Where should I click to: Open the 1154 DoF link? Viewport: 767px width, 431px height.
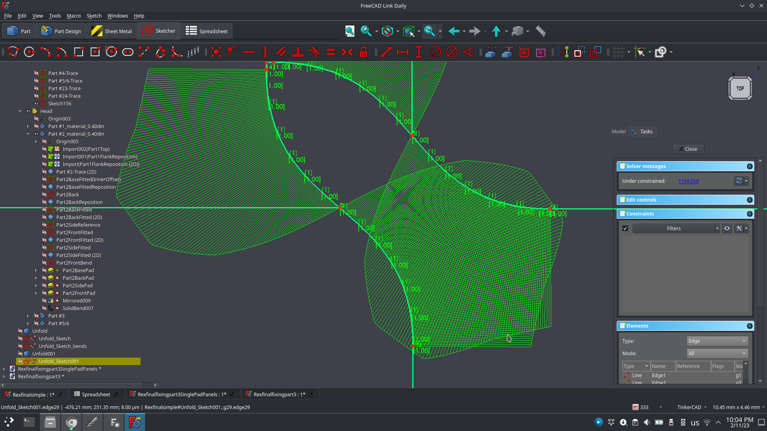(x=689, y=181)
